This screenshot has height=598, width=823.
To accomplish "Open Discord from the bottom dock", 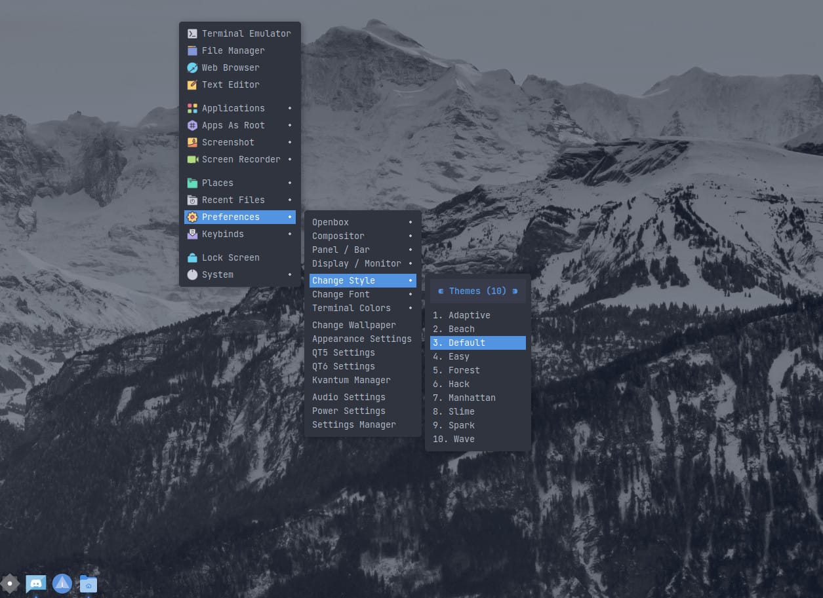I will [35, 583].
